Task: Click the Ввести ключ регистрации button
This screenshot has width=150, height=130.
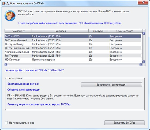Action: pyautogui.click(x=111, y=85)
